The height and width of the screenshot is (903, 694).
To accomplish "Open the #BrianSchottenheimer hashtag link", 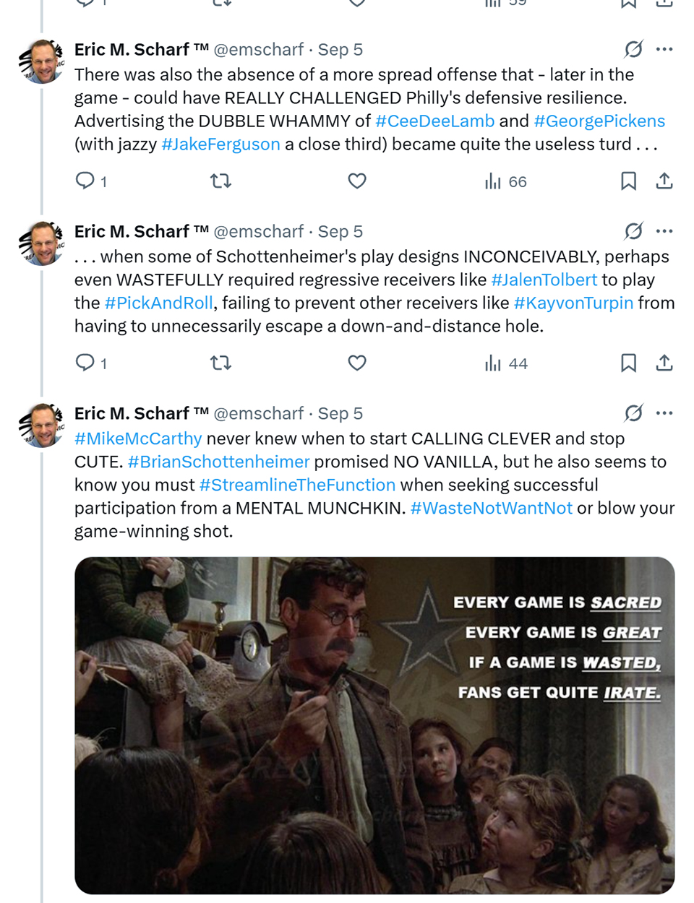I will point(218,462).
